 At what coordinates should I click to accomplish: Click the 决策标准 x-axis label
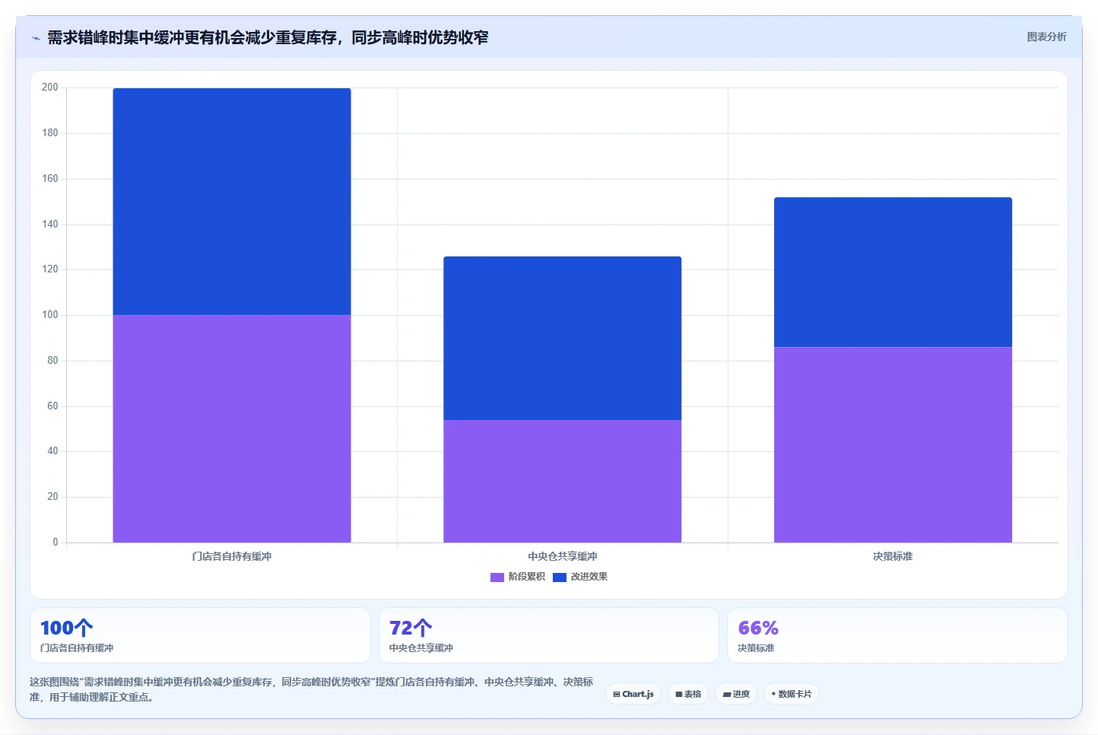pyautogui.click(x=893, y=556)
